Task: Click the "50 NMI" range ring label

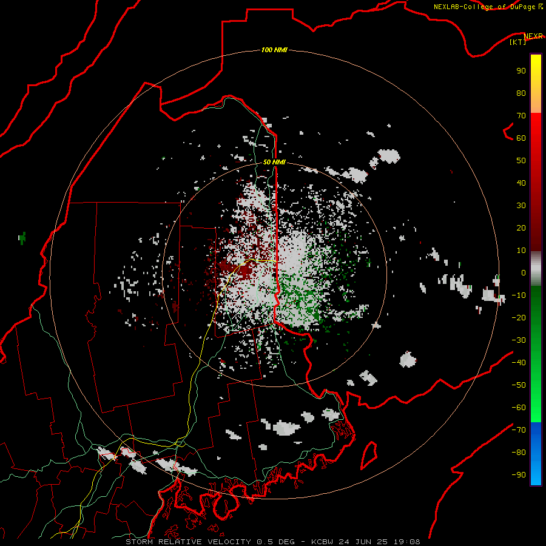Action: (x=274, y=162)
